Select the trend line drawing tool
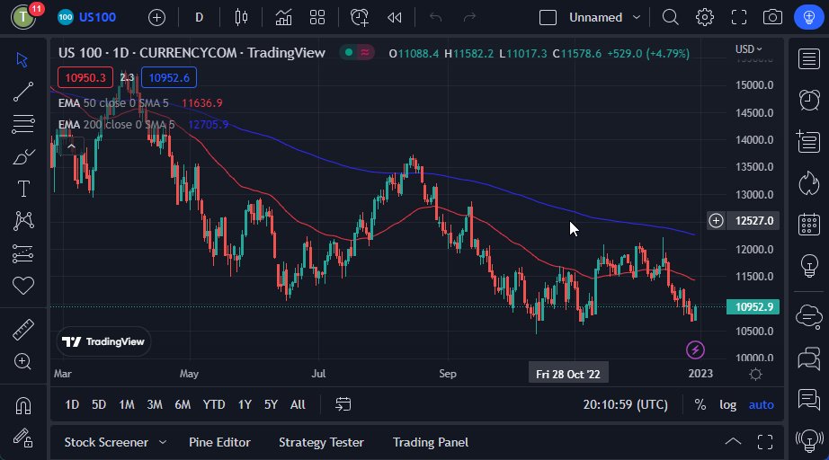 pyautogui.click(x=22, y=91)
